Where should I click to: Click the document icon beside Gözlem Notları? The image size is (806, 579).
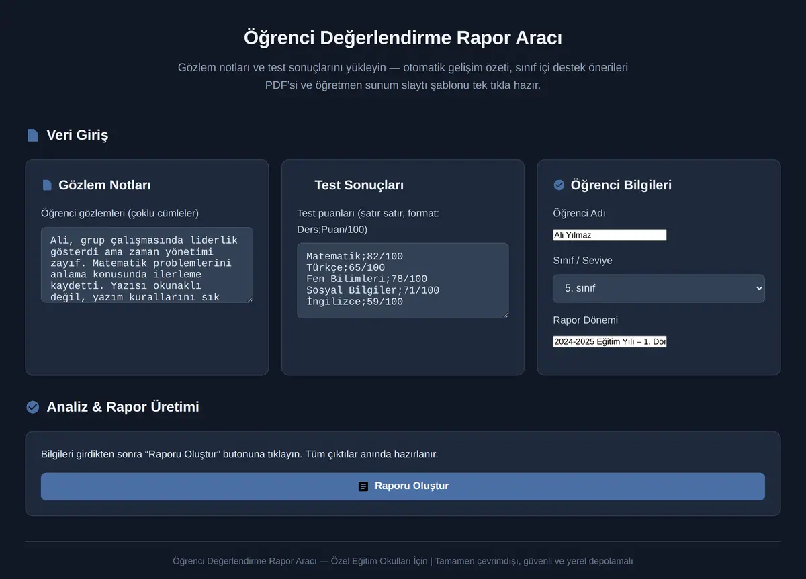coord(47,185)
